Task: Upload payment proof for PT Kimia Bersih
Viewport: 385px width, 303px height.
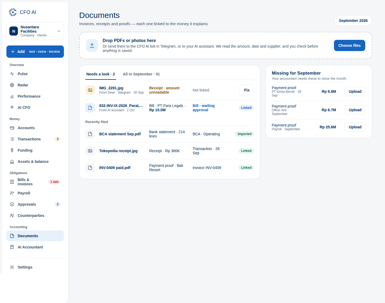Action: click(x=355, y=91)
